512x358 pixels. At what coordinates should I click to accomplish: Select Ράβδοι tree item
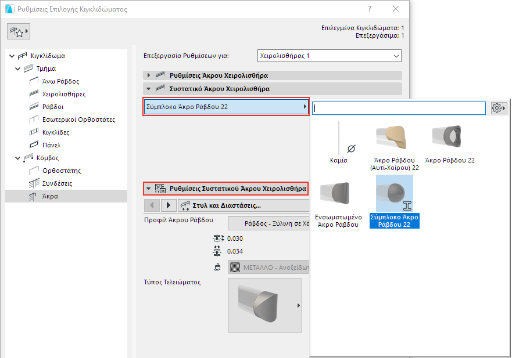(53, 107)
